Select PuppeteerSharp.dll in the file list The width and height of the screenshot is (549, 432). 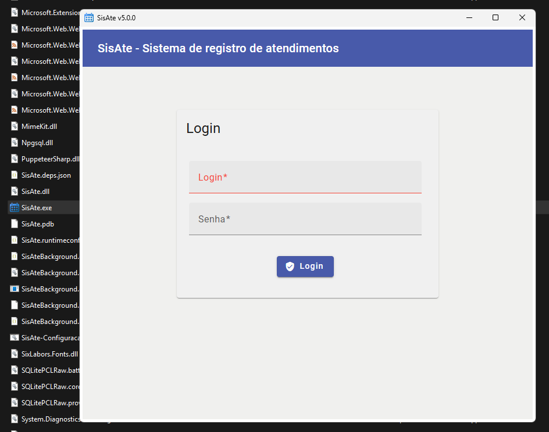click(50, 159)
